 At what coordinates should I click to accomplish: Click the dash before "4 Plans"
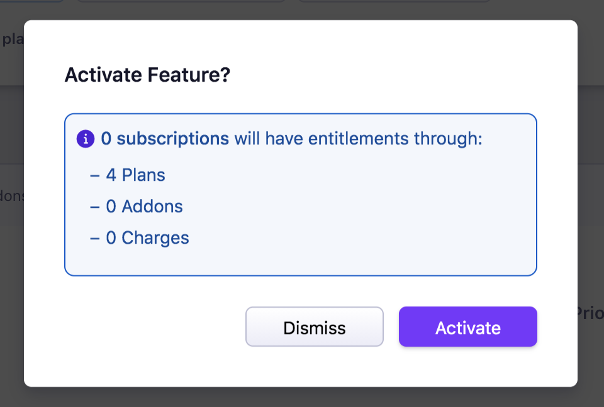[x=95, y=175]
